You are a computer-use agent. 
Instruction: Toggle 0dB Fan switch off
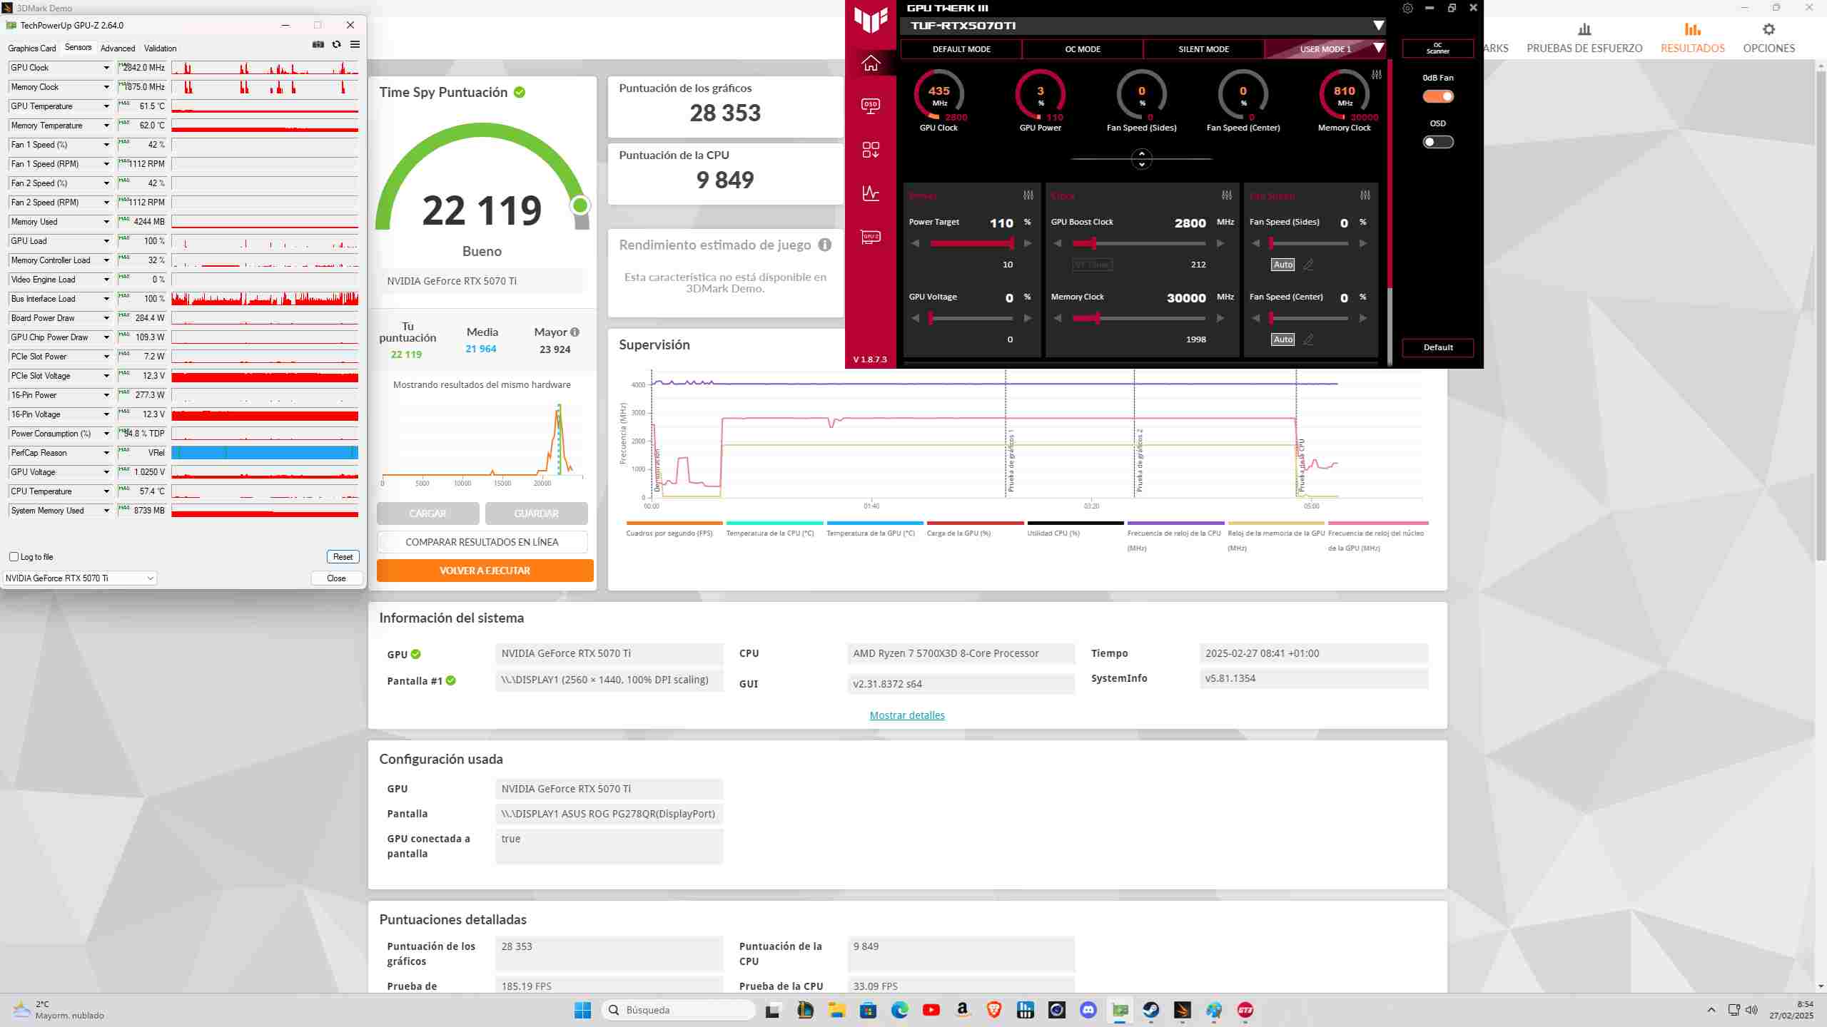[1438, 96]
